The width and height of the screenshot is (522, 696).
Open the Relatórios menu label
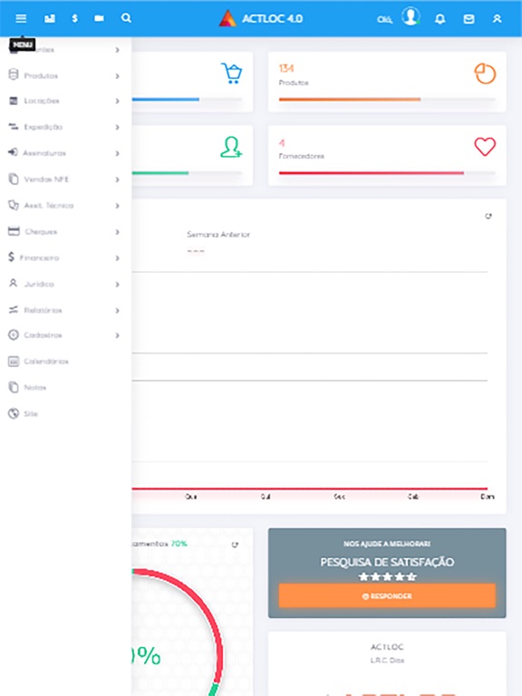point(43,310)
